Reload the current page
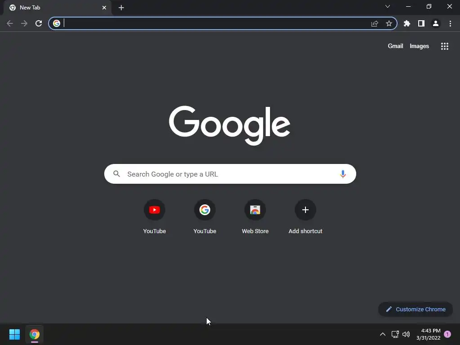Image resolution: width=460 pixels, height=345 pixels. (x=39, y=23)
